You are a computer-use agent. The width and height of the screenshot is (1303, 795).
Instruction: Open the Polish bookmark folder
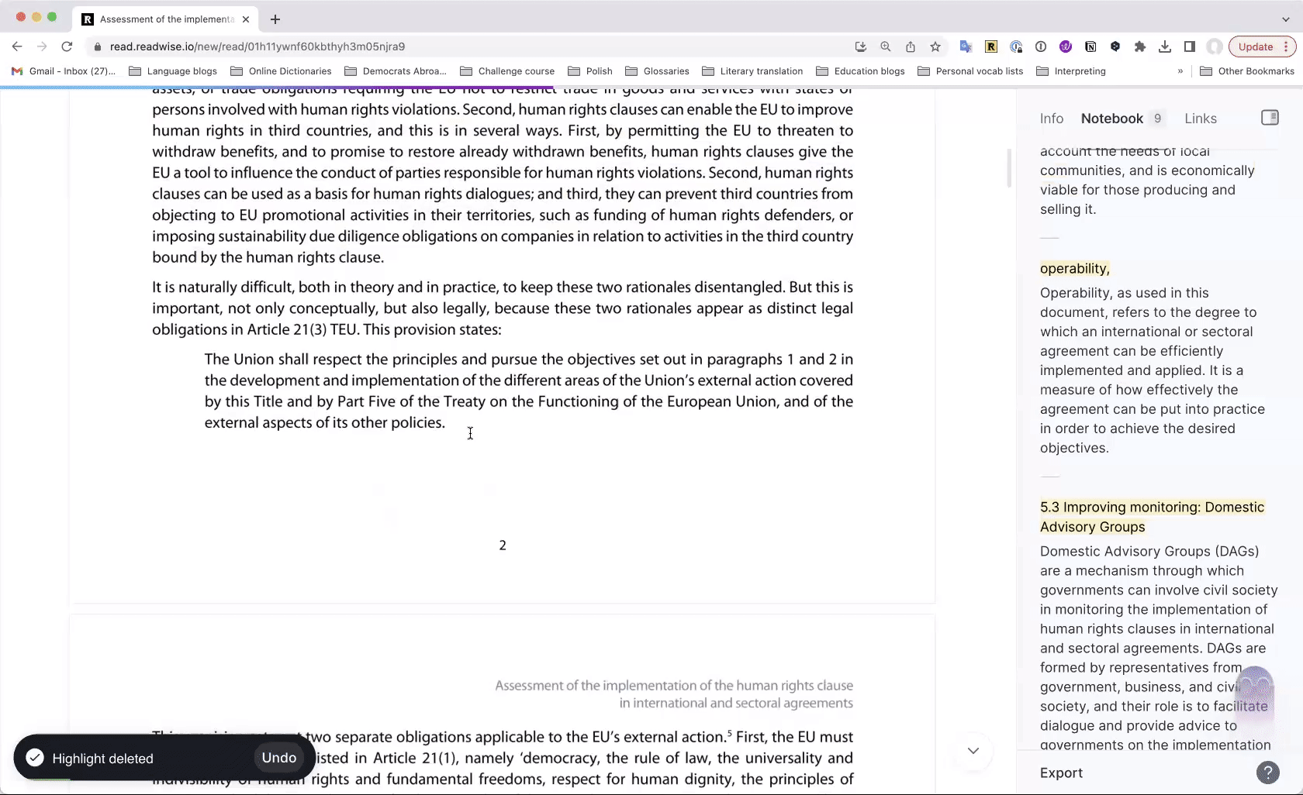click(x=590, y=71)
